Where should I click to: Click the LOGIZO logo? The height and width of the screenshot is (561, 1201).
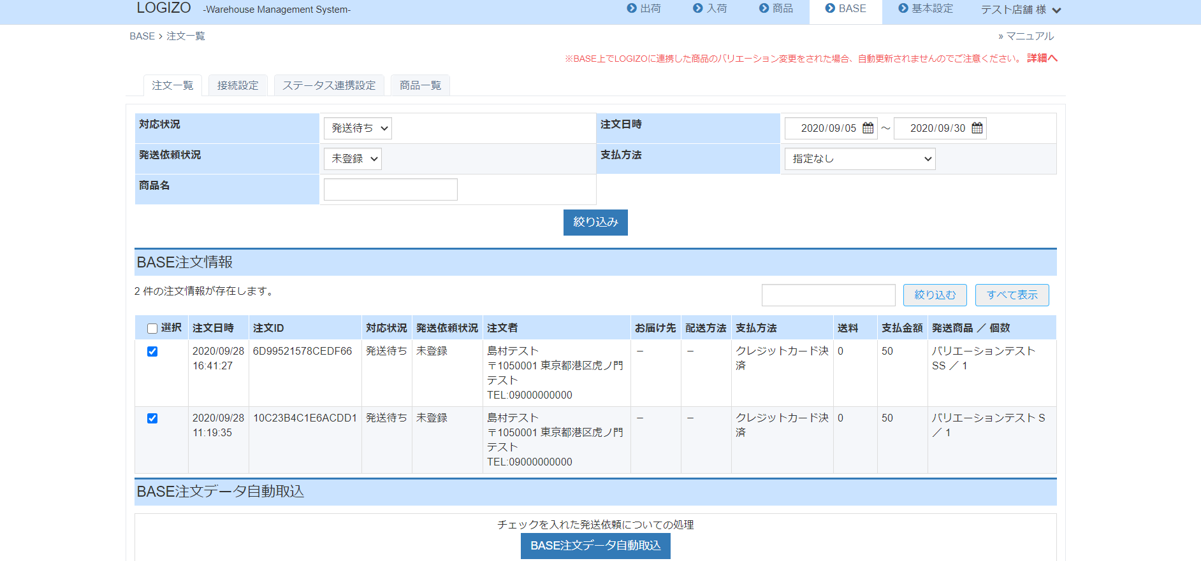click(x=164, y=8)
